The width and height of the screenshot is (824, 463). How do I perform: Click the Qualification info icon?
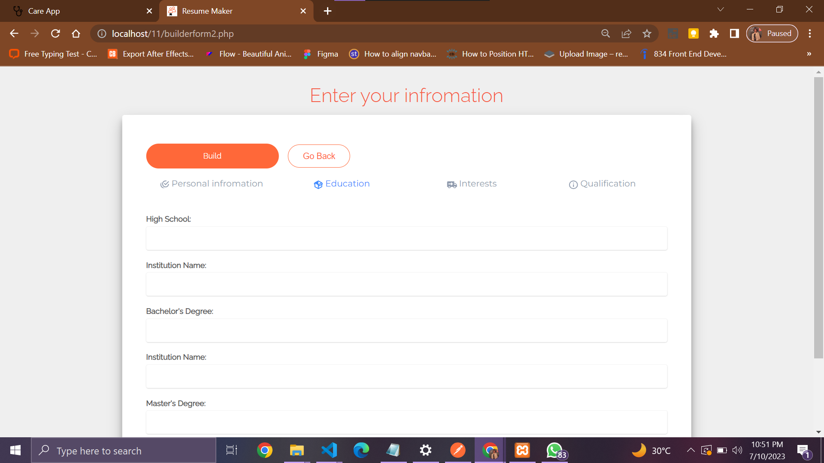tap(573, 184)
